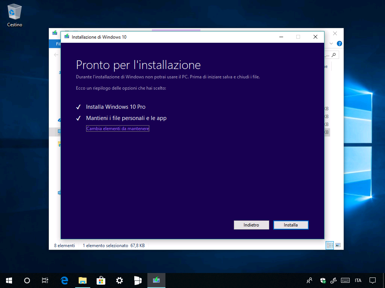Image resolution: width=385 pixels, height=288 pixels.
Task: Open the People icon in system tray
Action: pyautogui.click(x=309, y=280)
